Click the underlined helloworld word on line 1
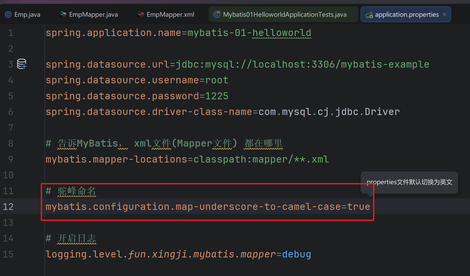This screenshot has width=470, height=276. click(282, 33)
